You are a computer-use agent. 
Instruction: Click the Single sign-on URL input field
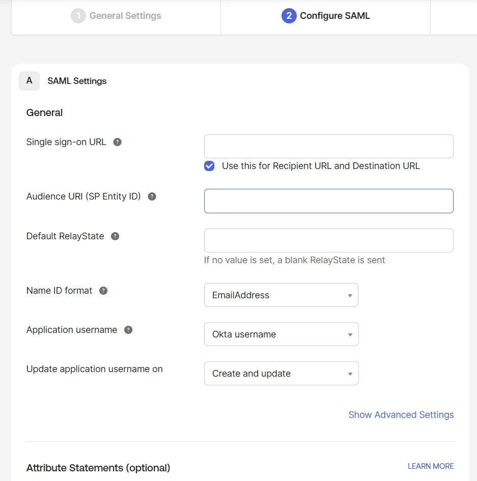328,146
